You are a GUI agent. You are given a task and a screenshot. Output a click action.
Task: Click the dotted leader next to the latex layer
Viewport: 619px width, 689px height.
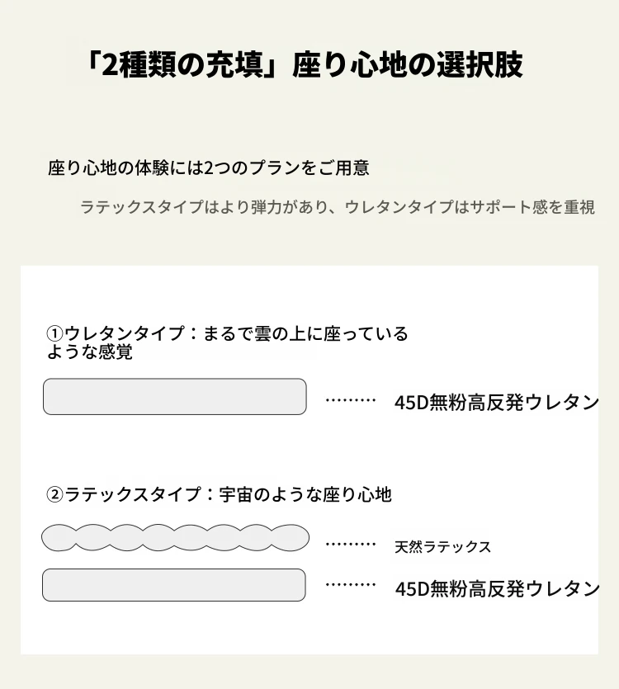[x=351, y=545]
